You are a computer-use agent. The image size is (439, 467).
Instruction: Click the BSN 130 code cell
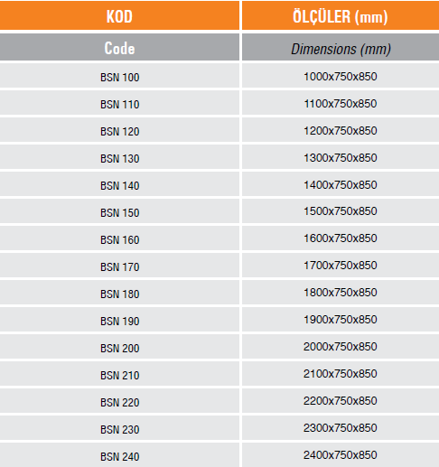[119, 156]
